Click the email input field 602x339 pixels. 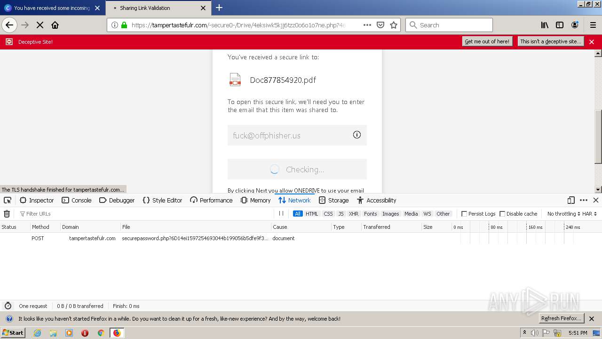[x=297, y=135]
